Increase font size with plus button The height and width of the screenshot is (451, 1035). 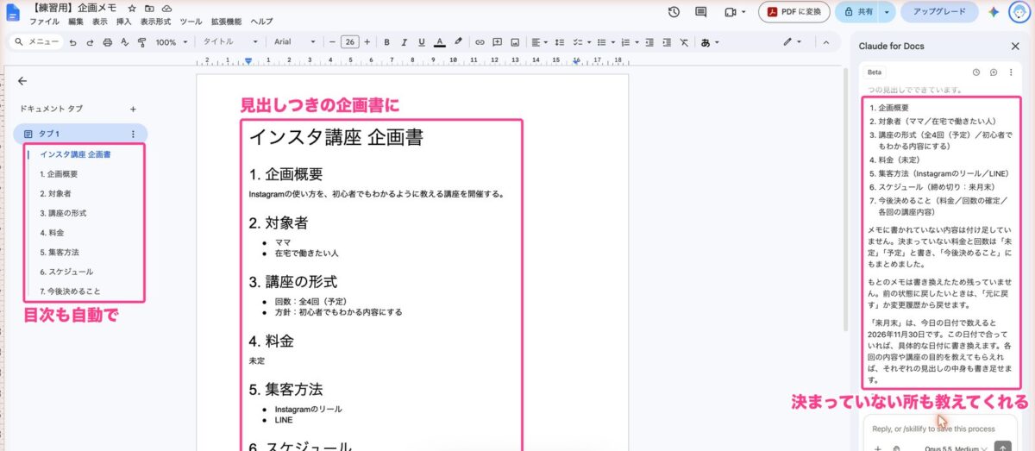pos(367,41)
